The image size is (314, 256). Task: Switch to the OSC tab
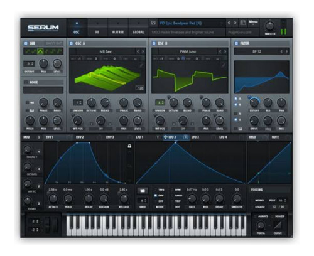77,28
